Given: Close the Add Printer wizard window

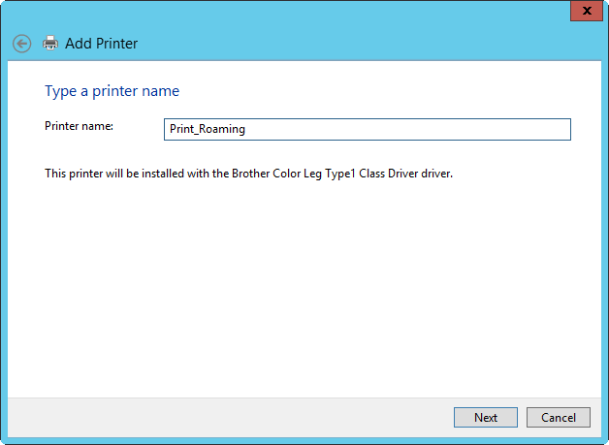Looking at the screenshot, I should 584,12.
